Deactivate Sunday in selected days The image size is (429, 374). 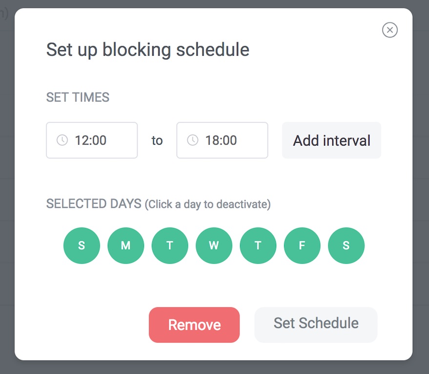[x=82, y=245]
